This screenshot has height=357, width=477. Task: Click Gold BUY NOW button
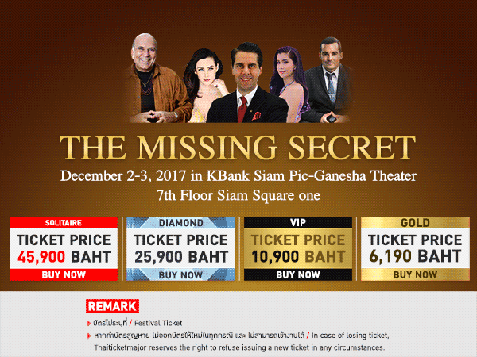(415, 274)
